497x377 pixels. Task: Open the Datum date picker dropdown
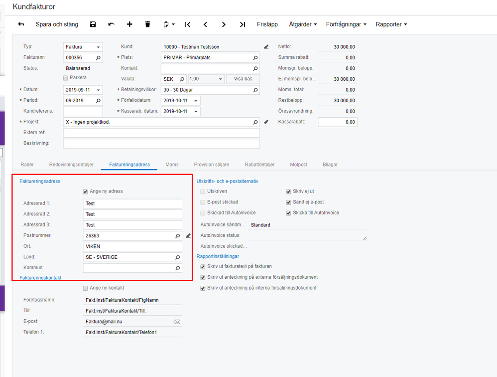98,90
